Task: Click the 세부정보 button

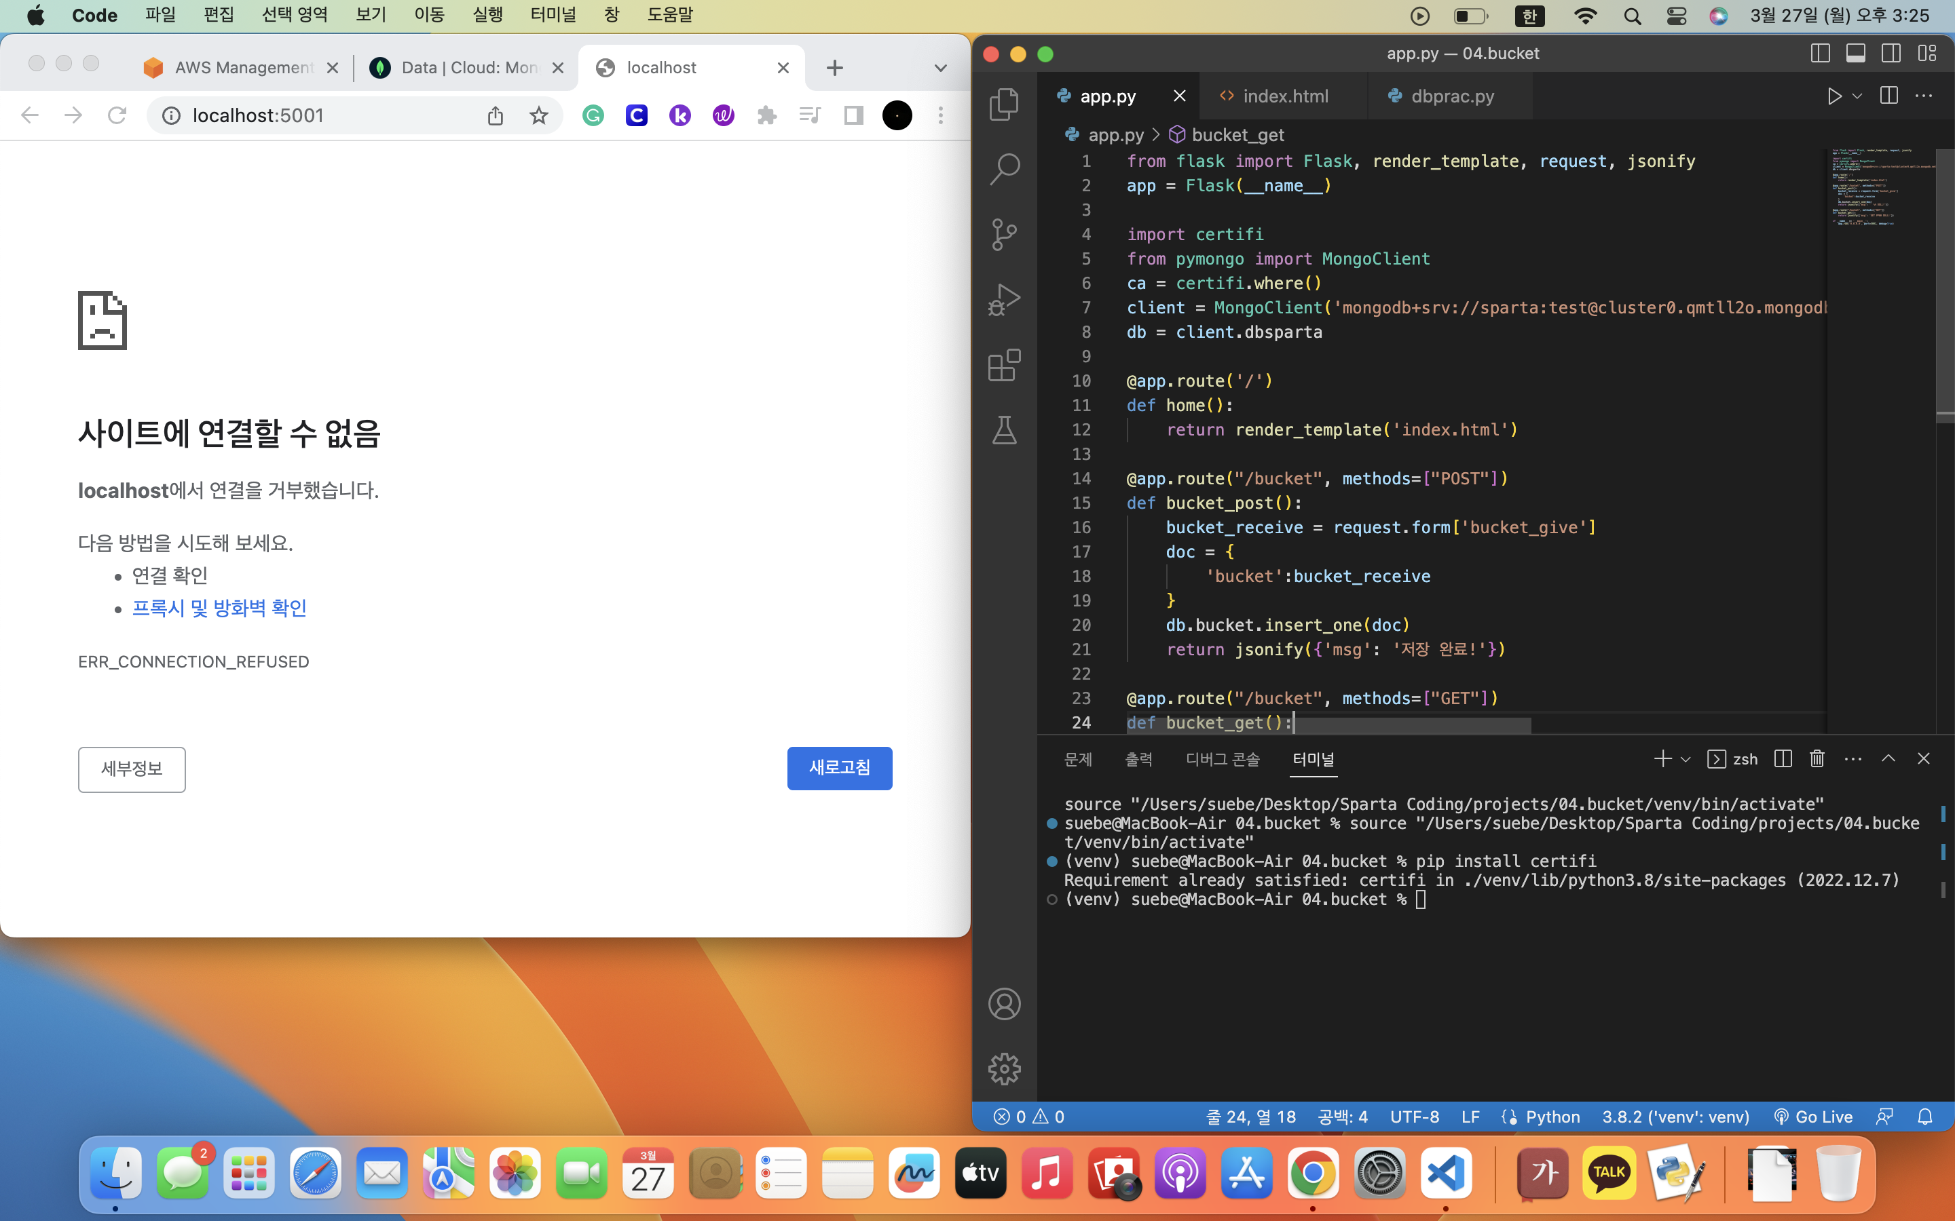Action: click(x=132, y=769)
